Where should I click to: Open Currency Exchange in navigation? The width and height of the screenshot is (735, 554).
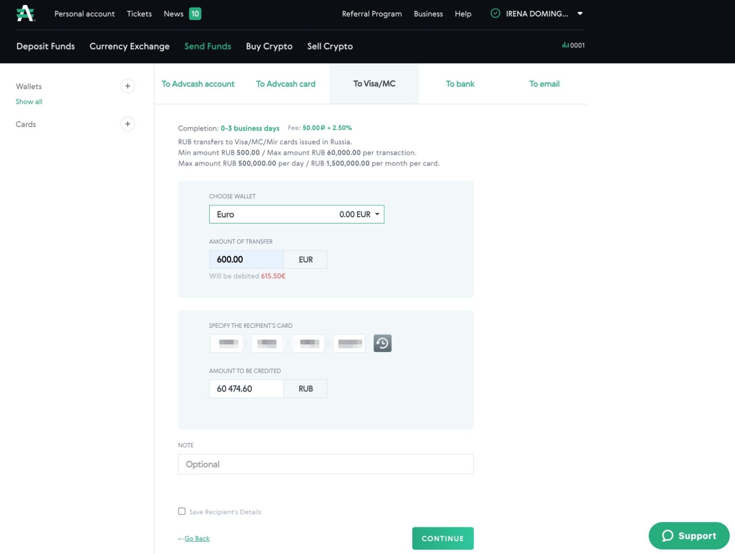point(129,46)
